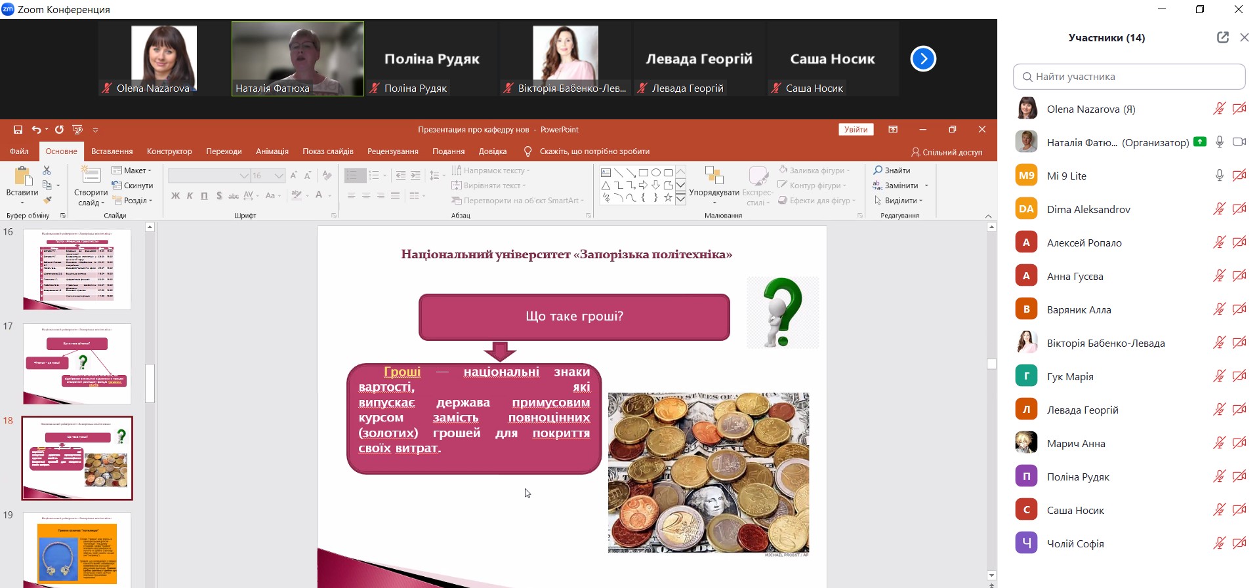Toggle muted microphone for Dima Aleksandrov
Image resolution: width=1259 pixels, height=588 pixels.
1219,209
